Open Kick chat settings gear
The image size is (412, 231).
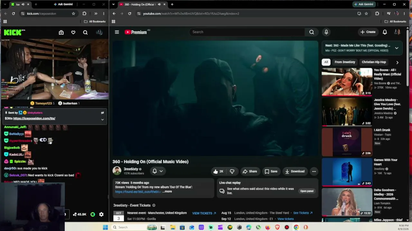(101, 214)
